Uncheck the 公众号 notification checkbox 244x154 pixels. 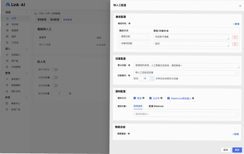click(150, 98)
